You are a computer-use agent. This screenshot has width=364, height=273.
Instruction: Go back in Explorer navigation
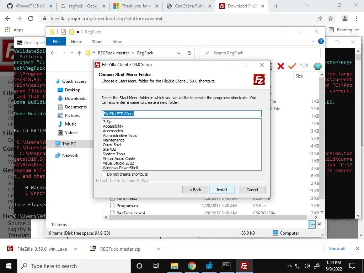click(x=53, y=53)
